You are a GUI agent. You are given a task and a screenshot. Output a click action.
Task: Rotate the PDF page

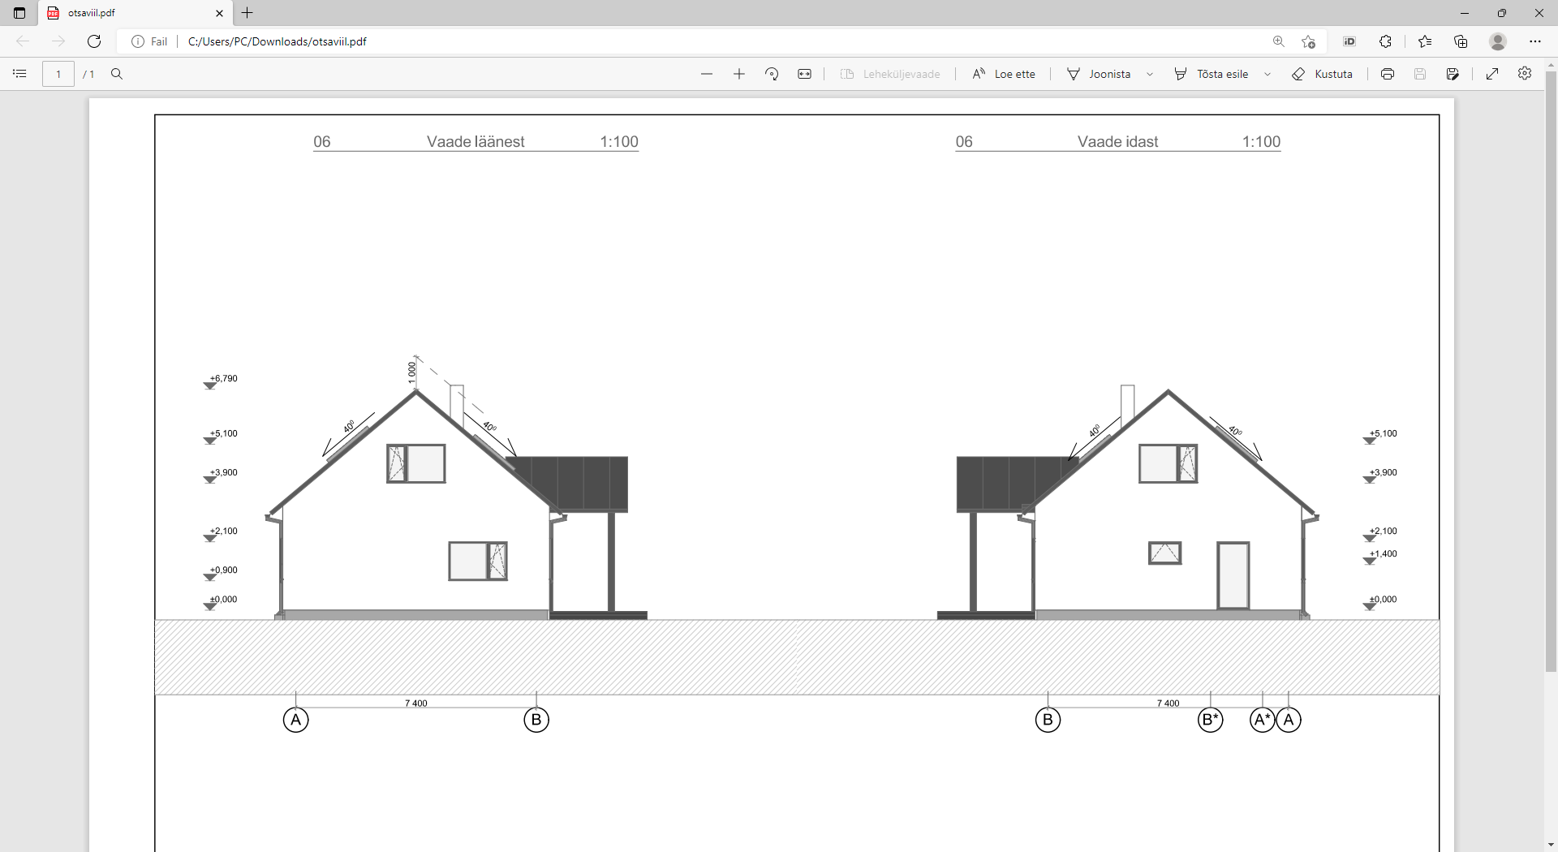point(772,74)
